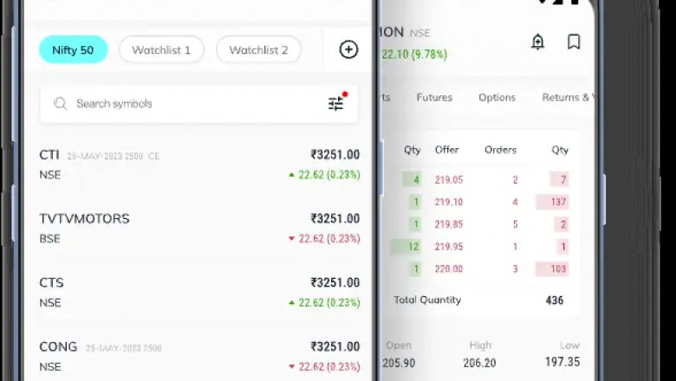The height and width of the screenshot is (381, 676).
Task: Select offer price 219.85
Action: [x=449, y=224]
